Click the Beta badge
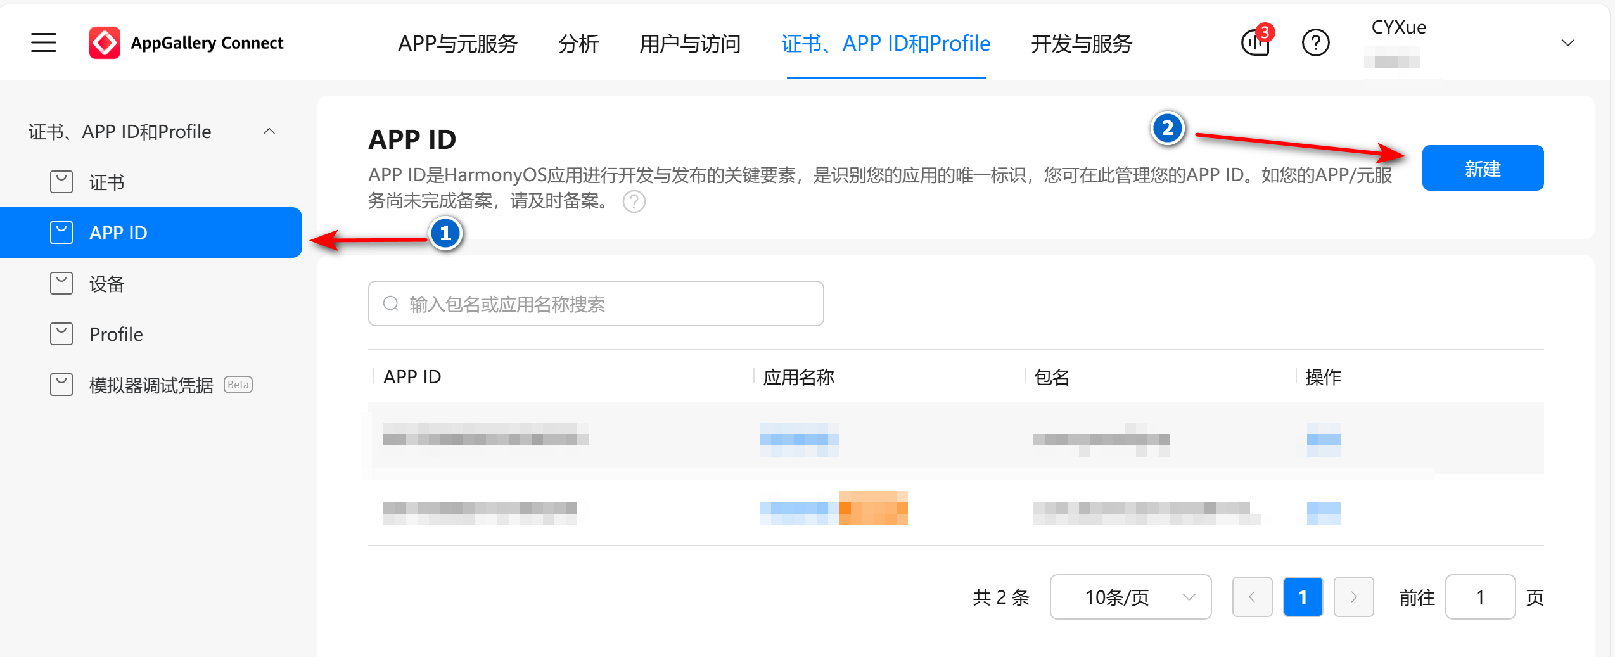Image resolution: width=1615 pixels, height=657 pixels. (x=238, y=385)
